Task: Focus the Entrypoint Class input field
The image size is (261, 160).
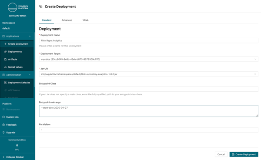Action: click(x=148, y=89)
